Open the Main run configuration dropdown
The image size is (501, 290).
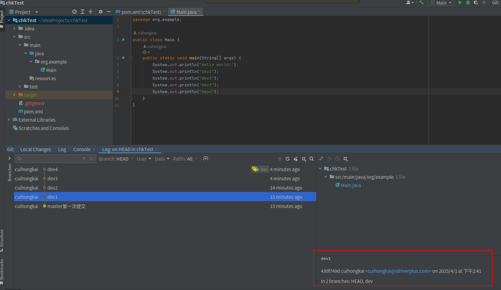point(441,3)
